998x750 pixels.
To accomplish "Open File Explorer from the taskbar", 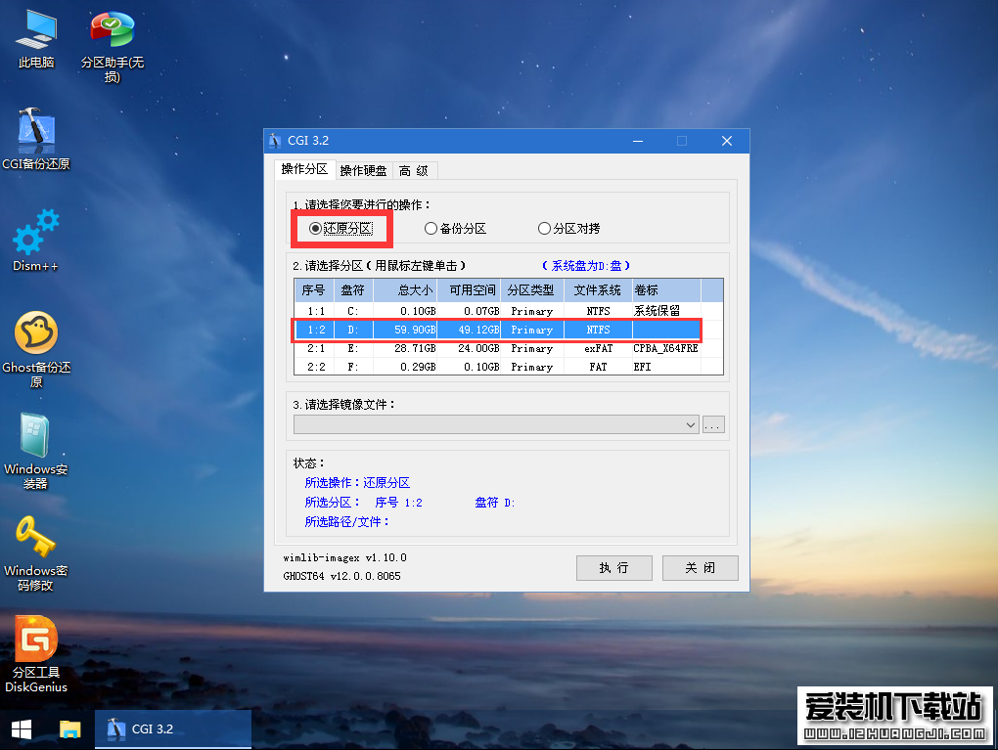I will click(x=70, y=729).
